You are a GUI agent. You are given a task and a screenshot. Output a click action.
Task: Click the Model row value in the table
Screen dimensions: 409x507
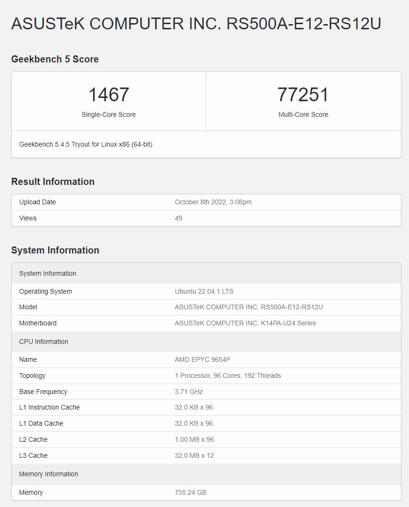[x=249, y=307]
